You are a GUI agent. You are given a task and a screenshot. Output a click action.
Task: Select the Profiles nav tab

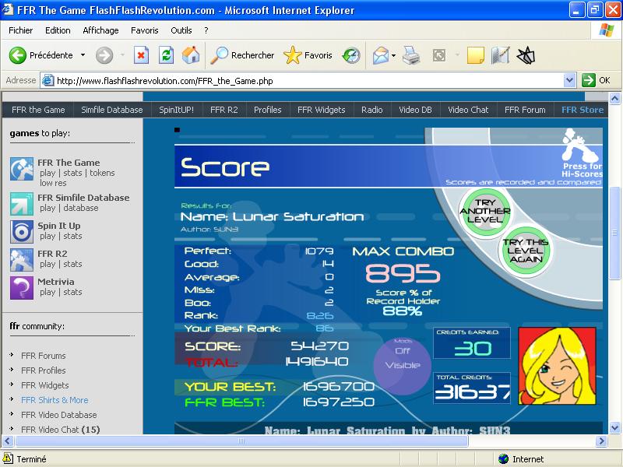coord(267,110)
